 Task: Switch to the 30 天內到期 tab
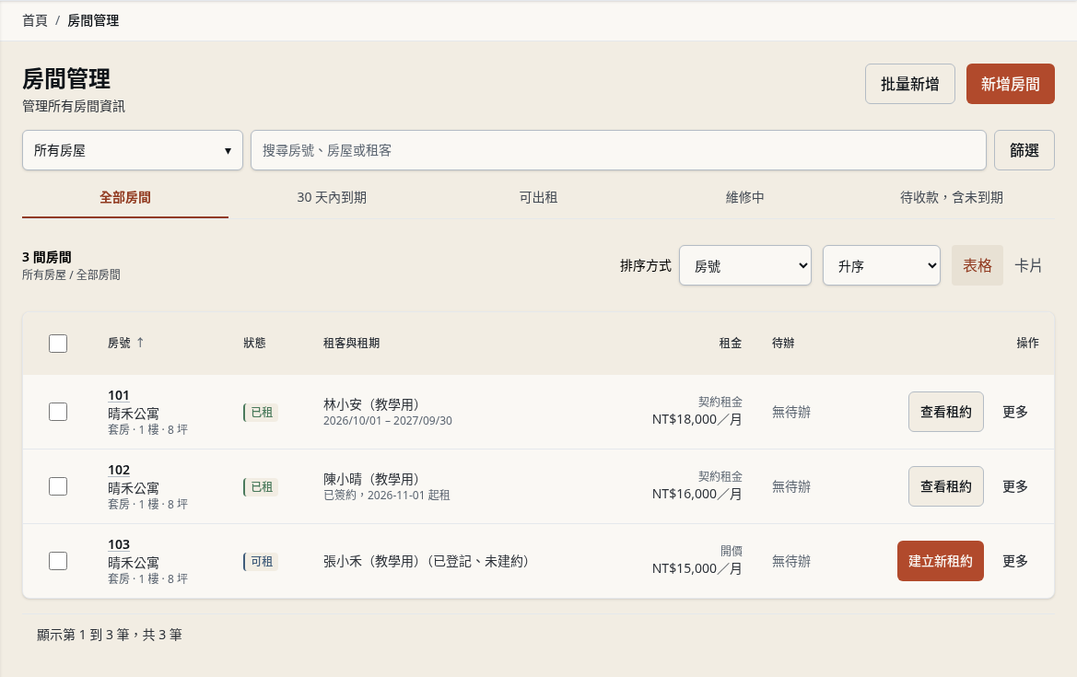pos(332,198)
